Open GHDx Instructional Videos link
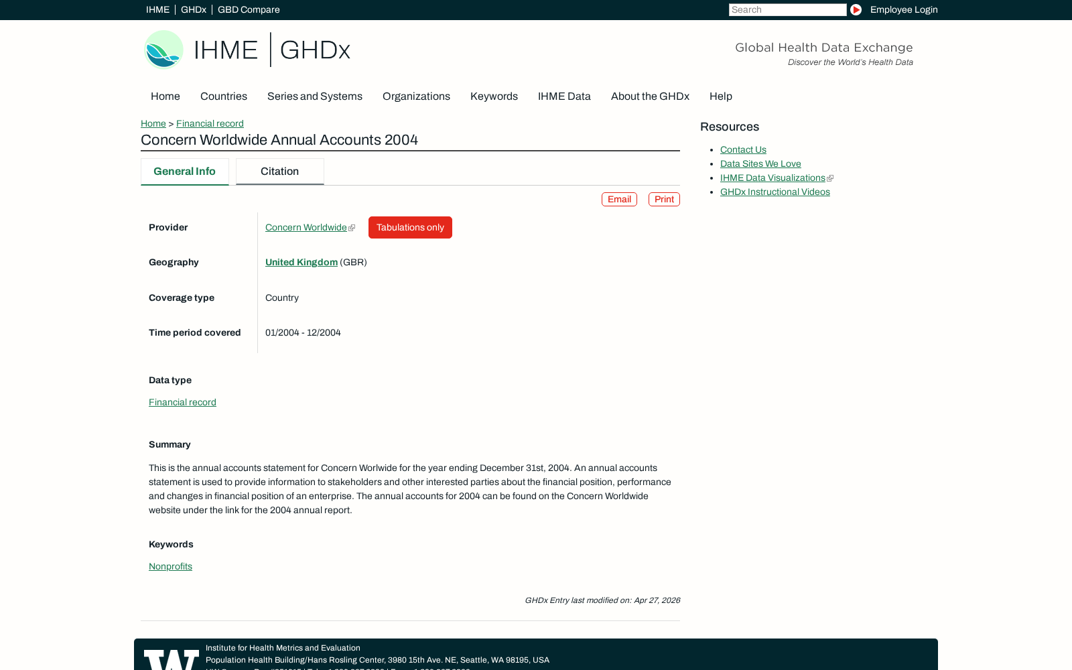Viewport: 1072px width, 670px height. [x=775, y=192]
